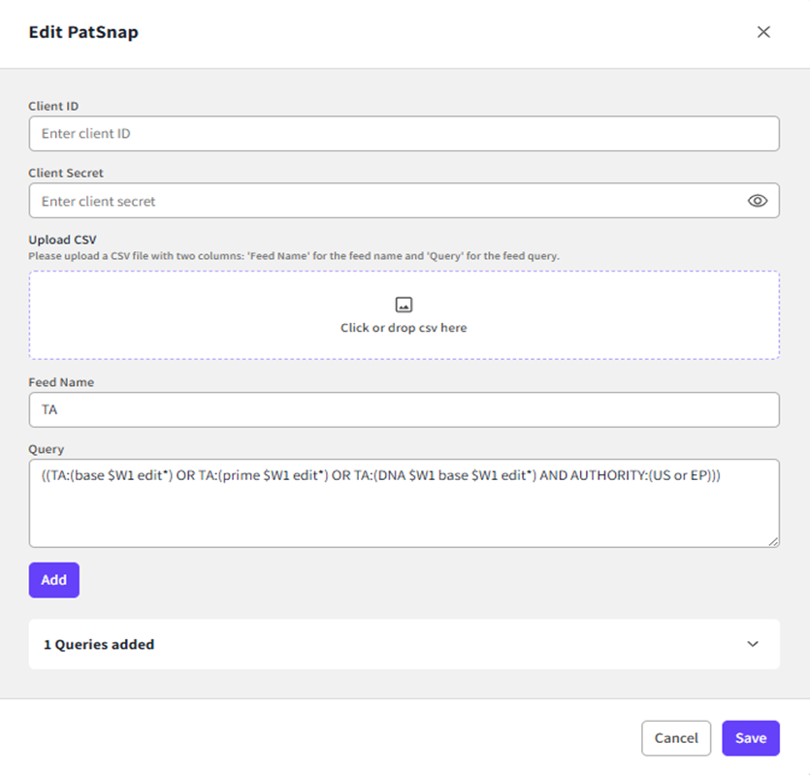
Task: Close the Edit PatSnap dialog
Action: tap(763, 32)
